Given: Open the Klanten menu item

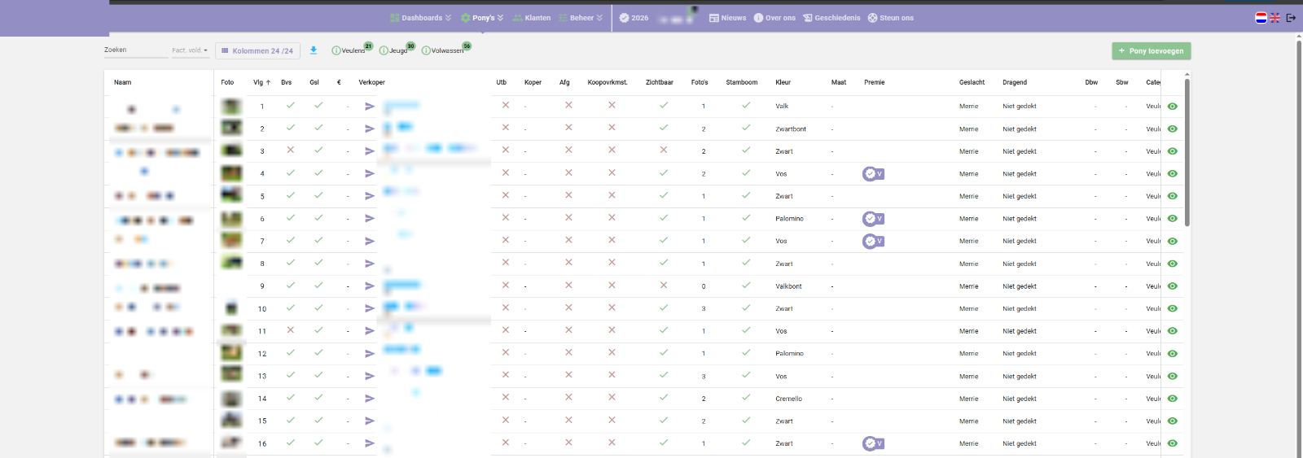Looking at the screenshot, I should coord(532,18).
